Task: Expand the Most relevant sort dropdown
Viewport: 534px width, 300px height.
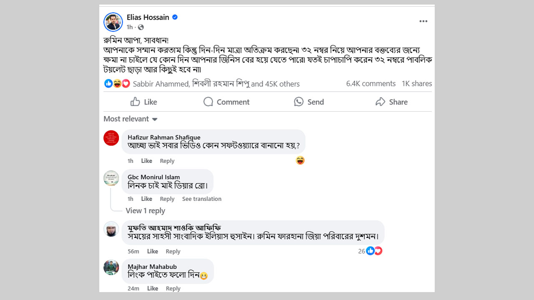Action: point(131,119)
